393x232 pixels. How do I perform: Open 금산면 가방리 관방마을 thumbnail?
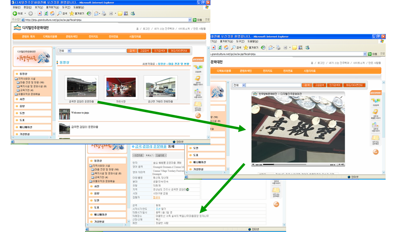coord(160,87)
